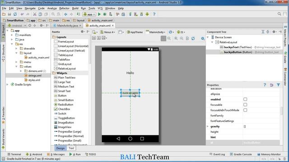The height and width of the screenshot is (162, 289).
Task: Select buckysText in Component Tree
Action: point(250,47)
